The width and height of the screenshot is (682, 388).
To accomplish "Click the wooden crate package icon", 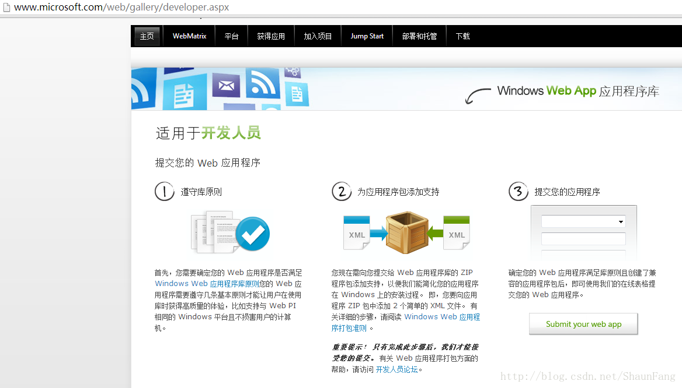I will point(406,232).
